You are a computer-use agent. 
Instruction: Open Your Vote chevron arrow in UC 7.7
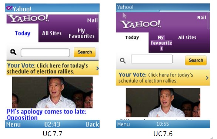[97, 68]
